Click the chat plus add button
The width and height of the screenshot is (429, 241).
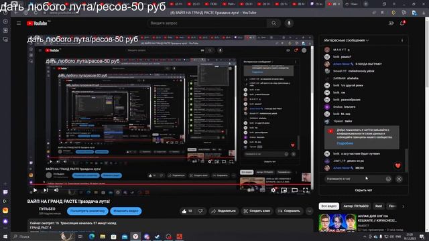(x=399, y=179)
